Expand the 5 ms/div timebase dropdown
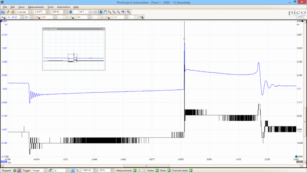 pos(30,12)
